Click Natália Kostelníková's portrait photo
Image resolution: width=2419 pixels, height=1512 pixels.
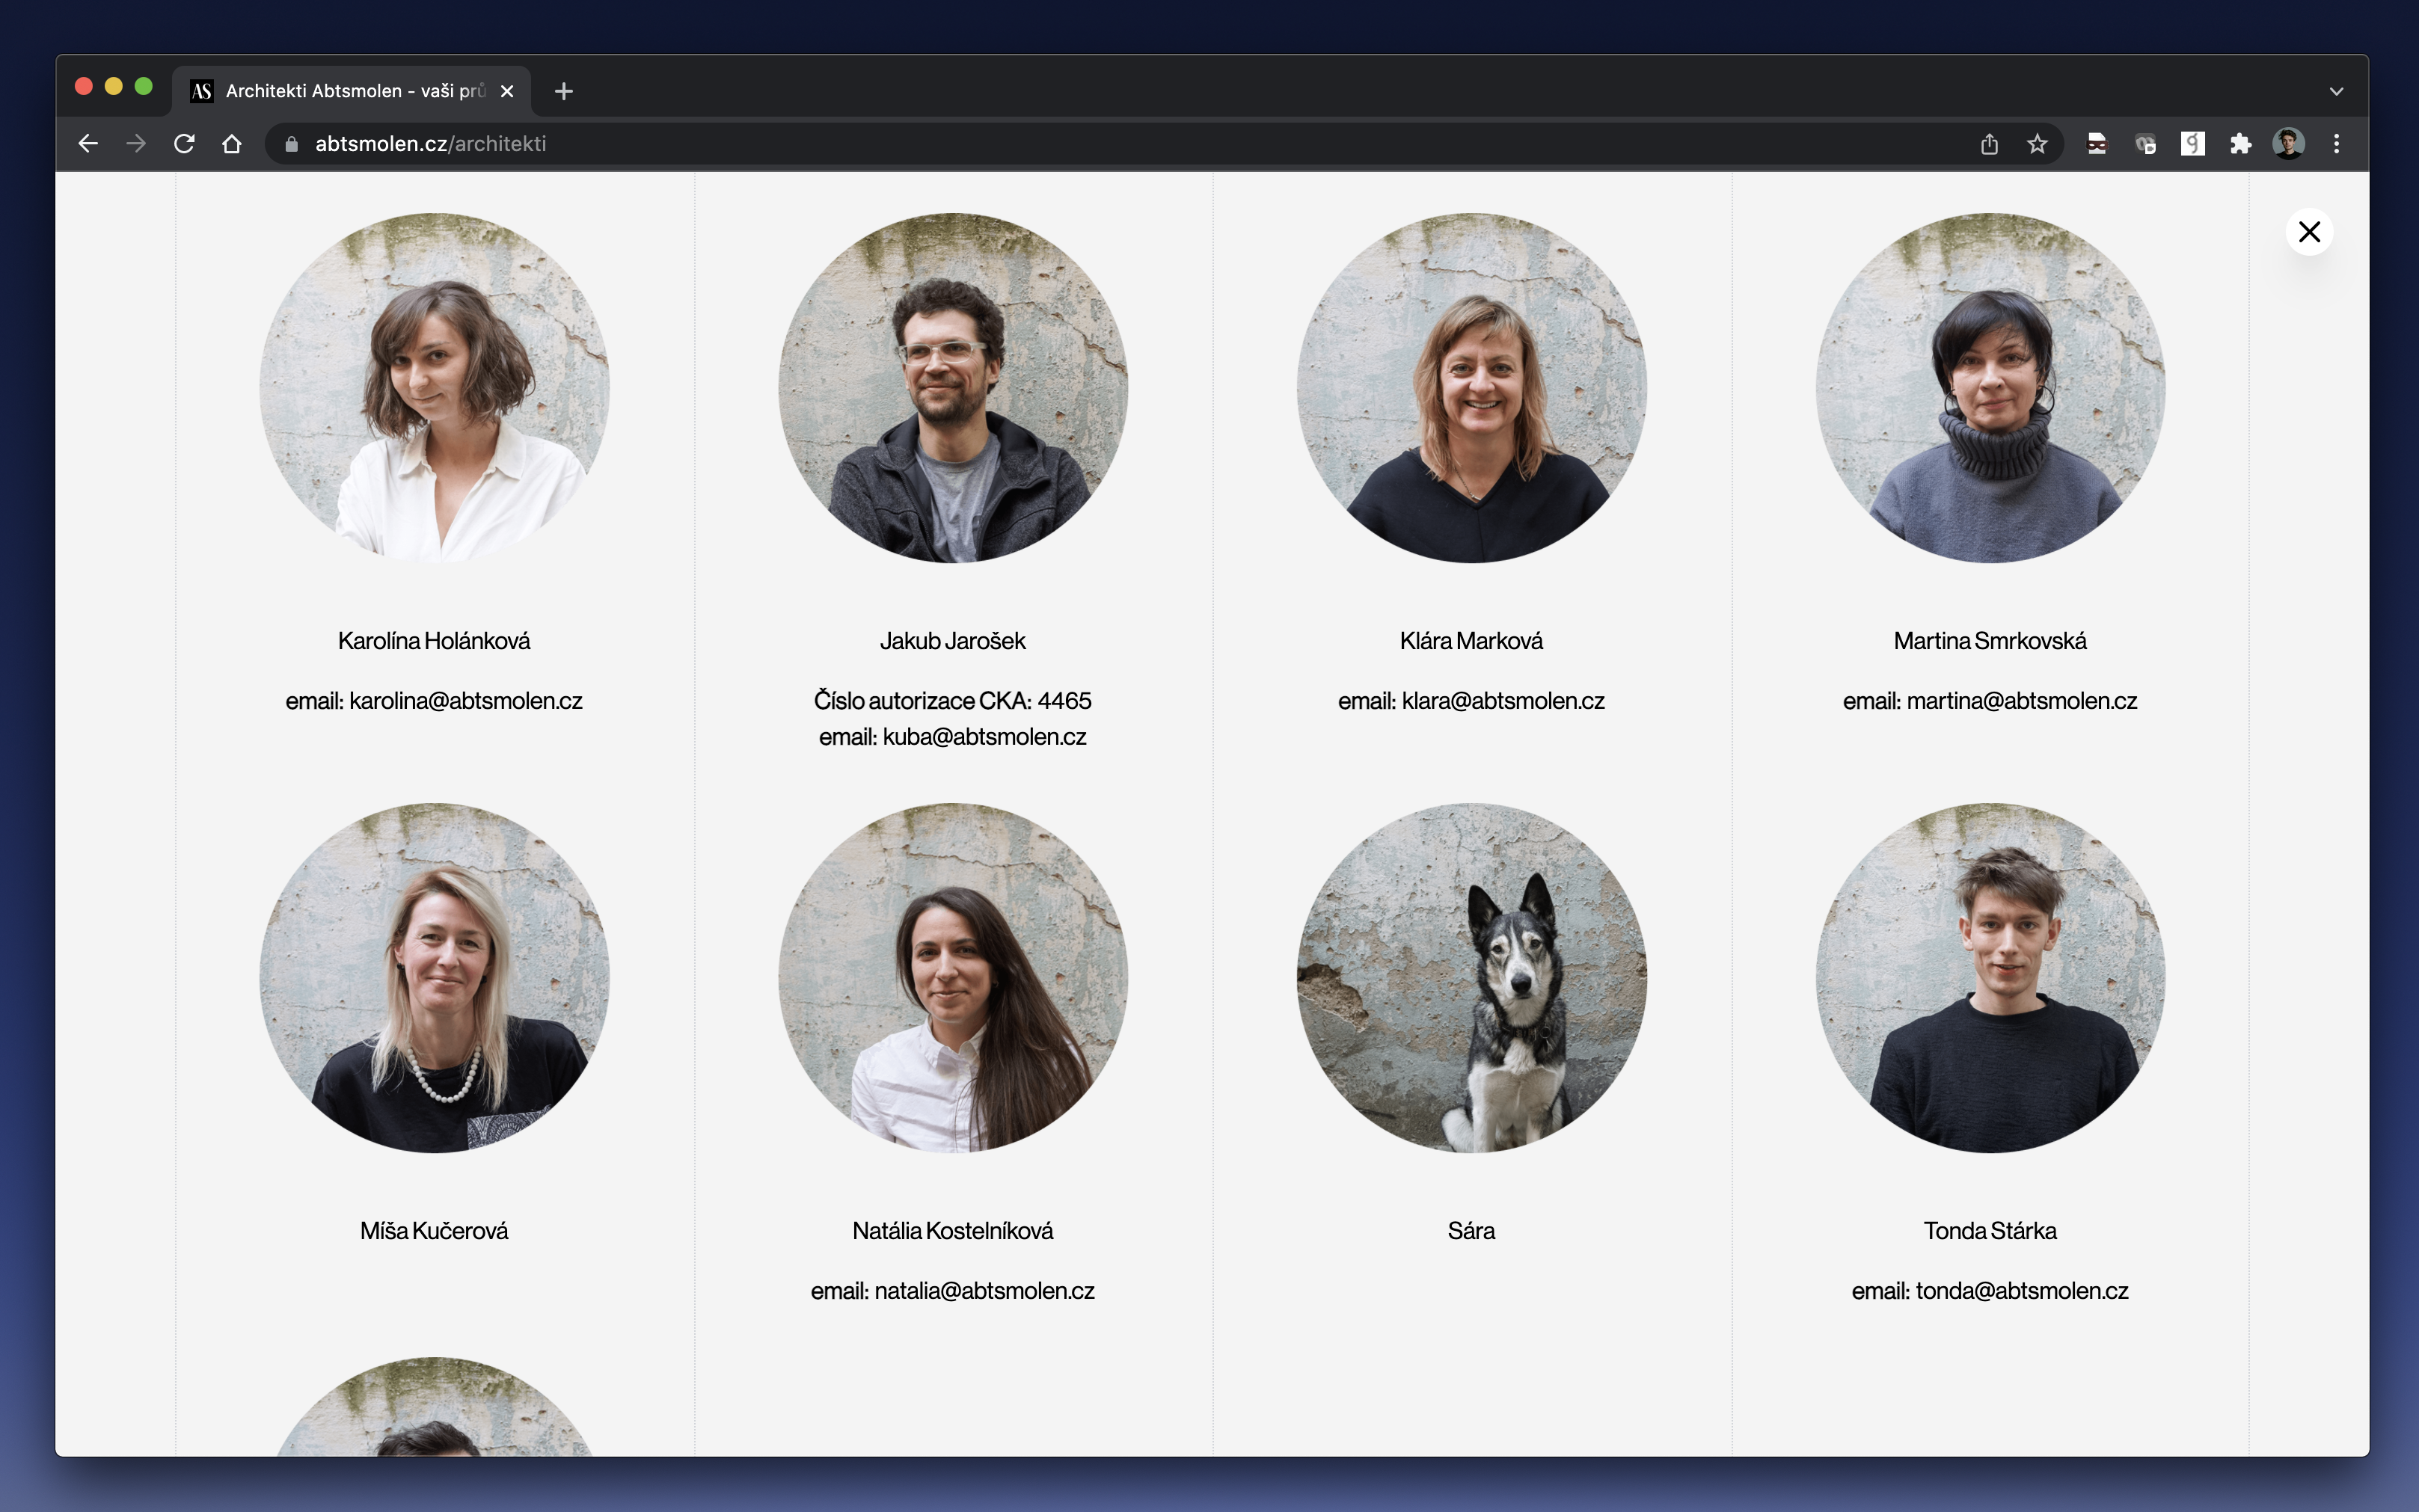pyautogui.click(x=953, y=978)
